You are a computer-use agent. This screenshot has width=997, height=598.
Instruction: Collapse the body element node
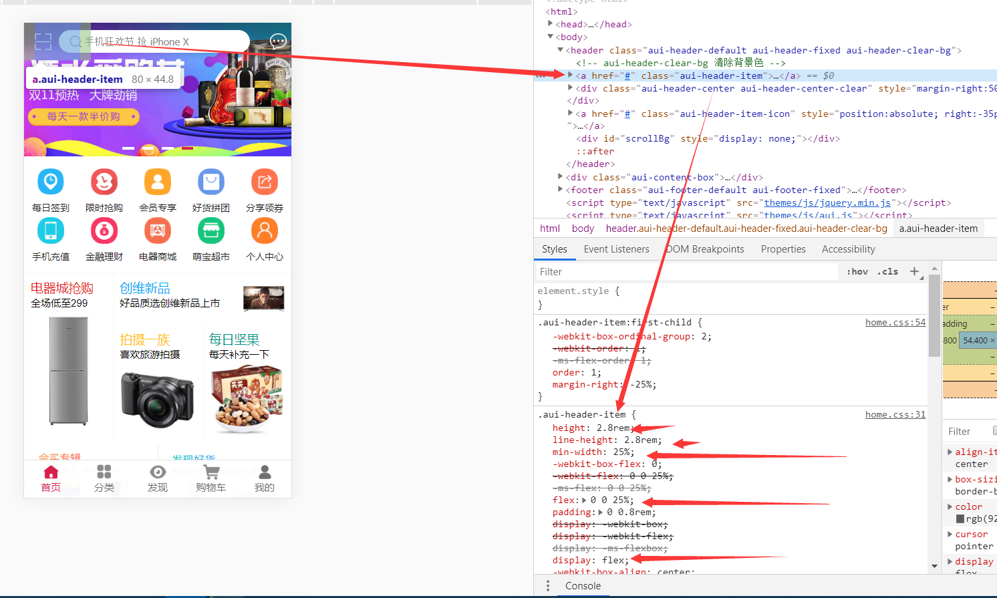(551, 37)
